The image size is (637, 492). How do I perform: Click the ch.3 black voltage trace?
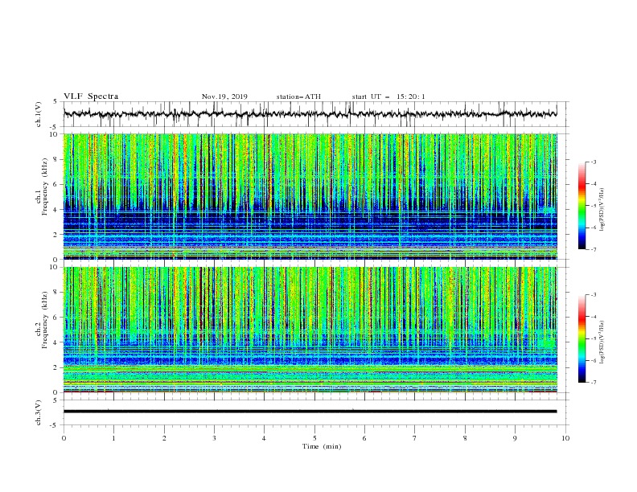point(310,412)
